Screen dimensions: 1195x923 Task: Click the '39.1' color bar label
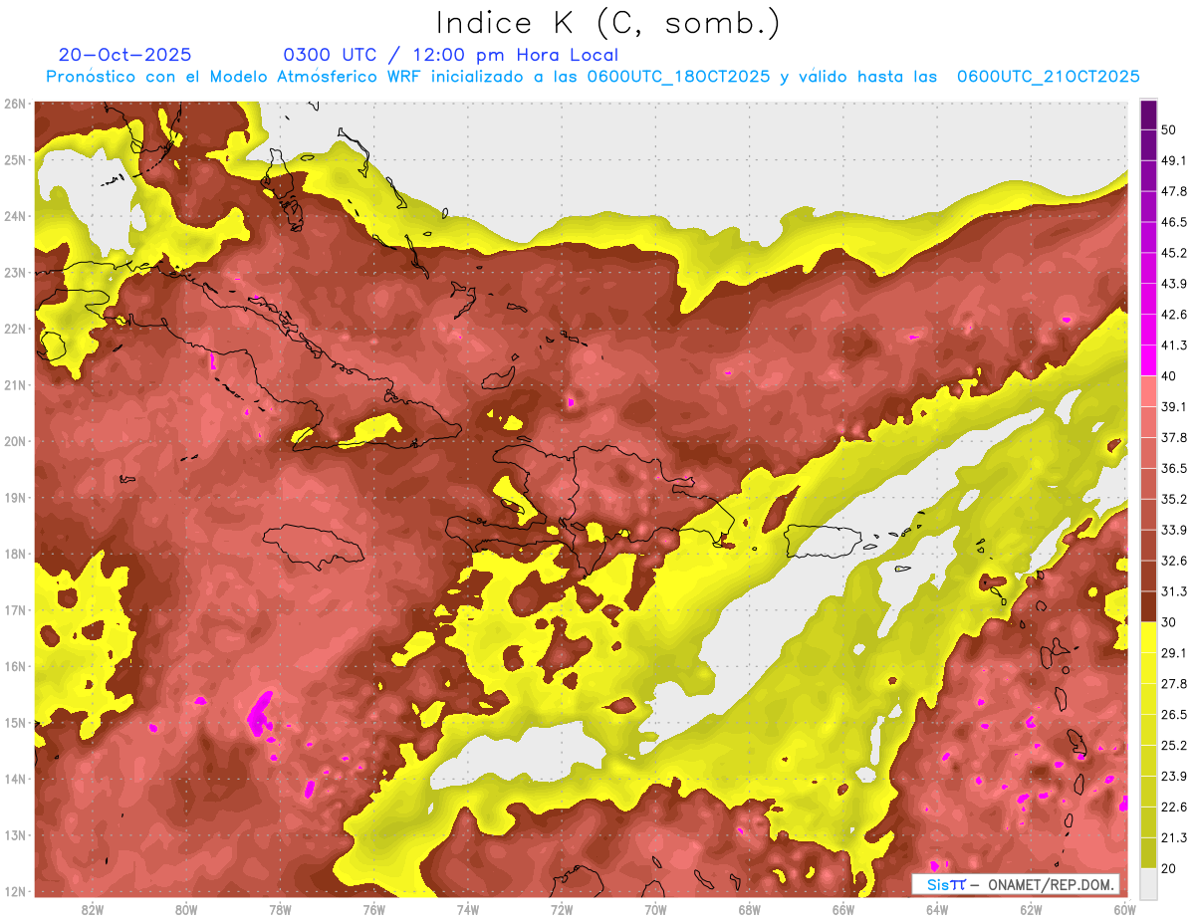tap(1174, 406)
